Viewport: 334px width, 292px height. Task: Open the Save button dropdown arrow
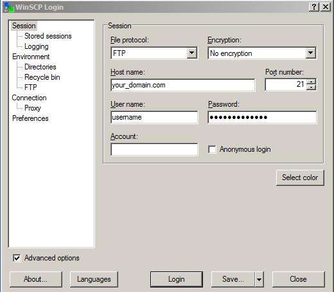[x=259, y=279]
